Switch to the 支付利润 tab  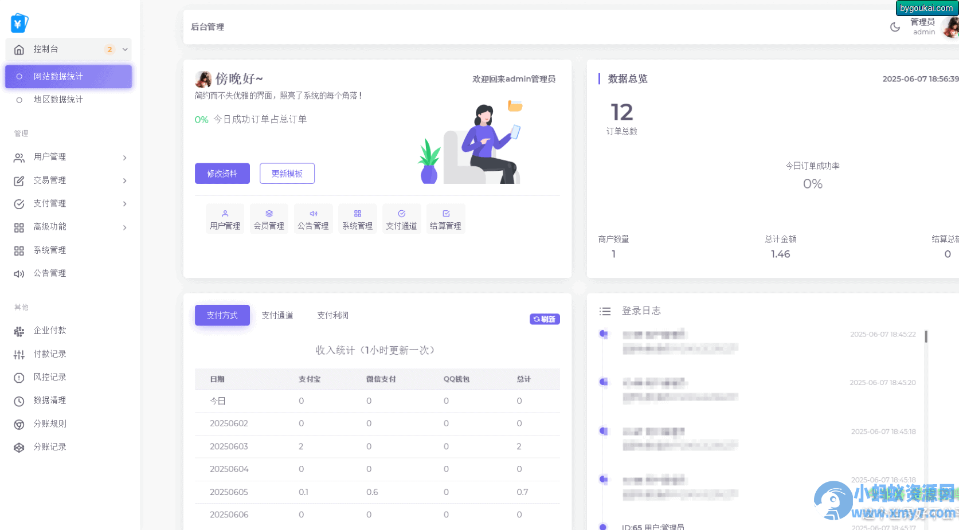(332, 315)
